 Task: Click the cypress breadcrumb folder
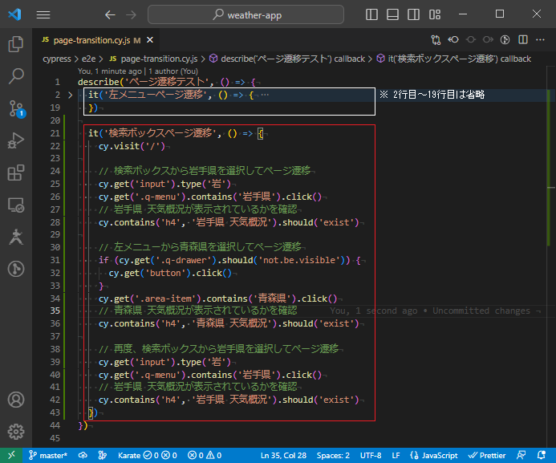tap(57, 59)
